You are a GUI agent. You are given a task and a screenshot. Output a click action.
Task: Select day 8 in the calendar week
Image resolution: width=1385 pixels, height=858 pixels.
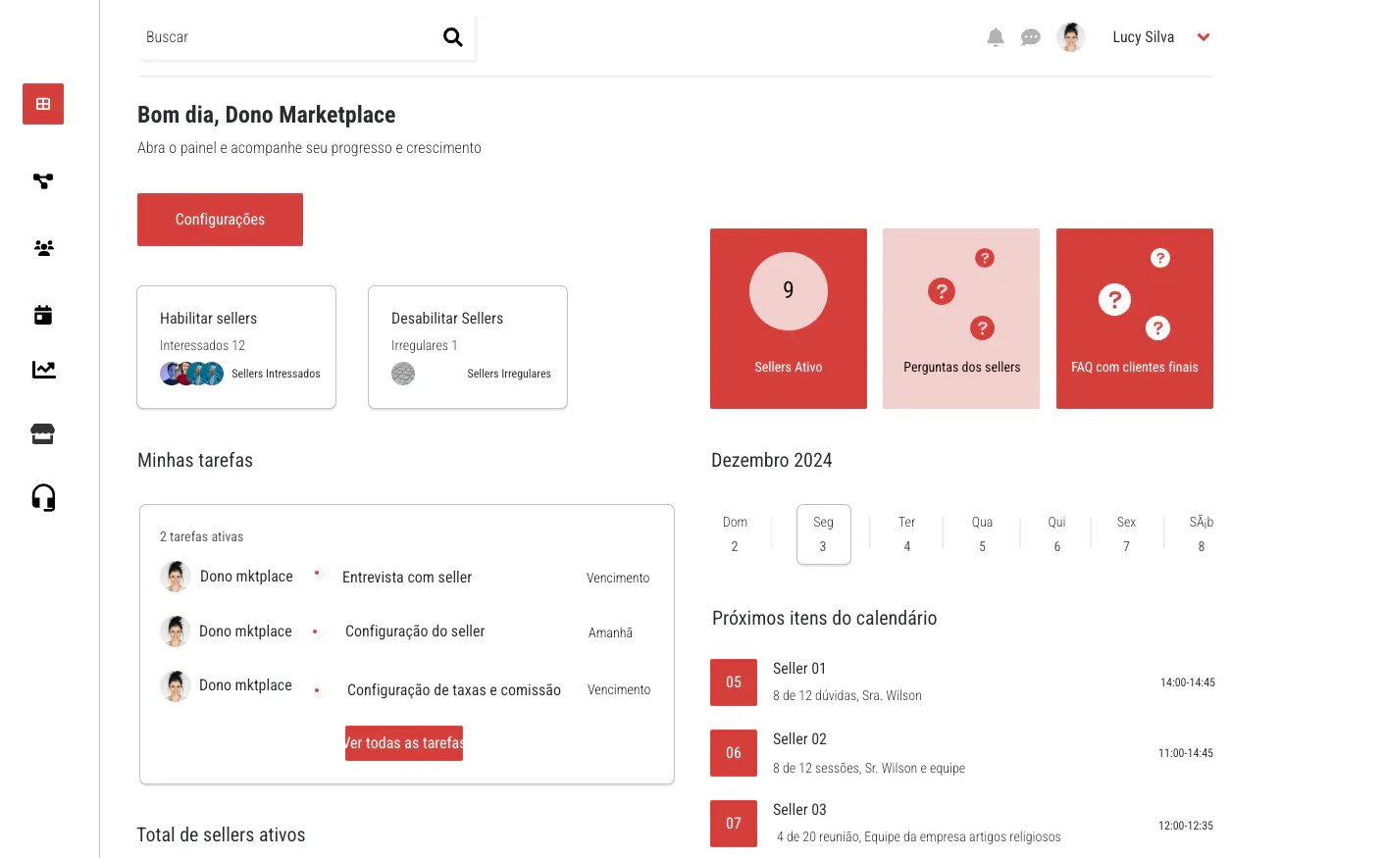[1202, 534]
